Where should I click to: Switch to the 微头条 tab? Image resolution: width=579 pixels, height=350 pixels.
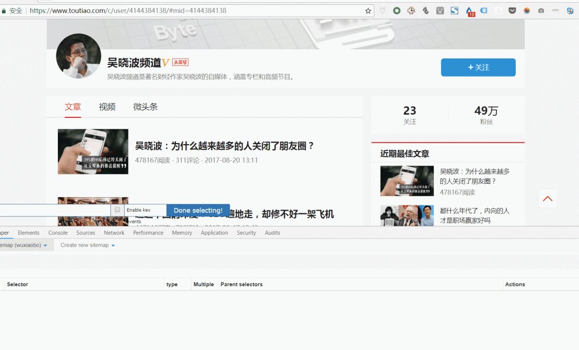click(145, 107)
